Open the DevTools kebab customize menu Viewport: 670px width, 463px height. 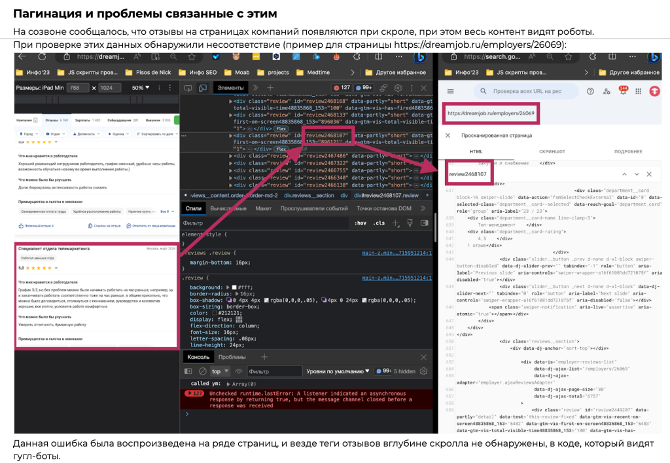coord(412,88)
